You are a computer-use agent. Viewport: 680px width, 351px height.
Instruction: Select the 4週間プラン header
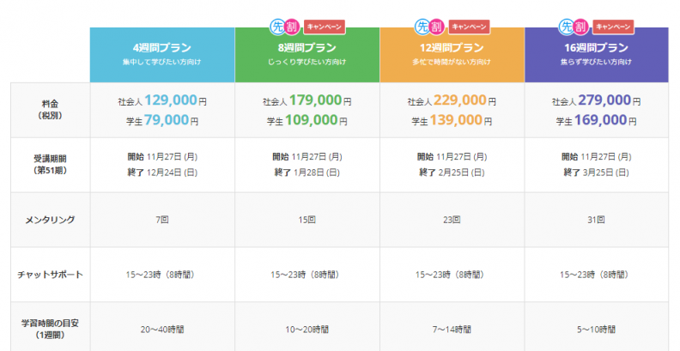162,55
